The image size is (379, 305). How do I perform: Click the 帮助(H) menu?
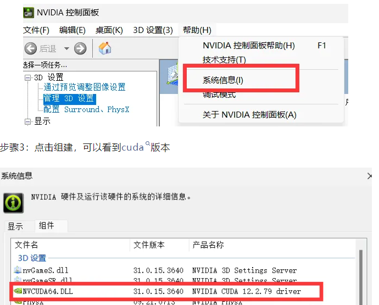197,30
